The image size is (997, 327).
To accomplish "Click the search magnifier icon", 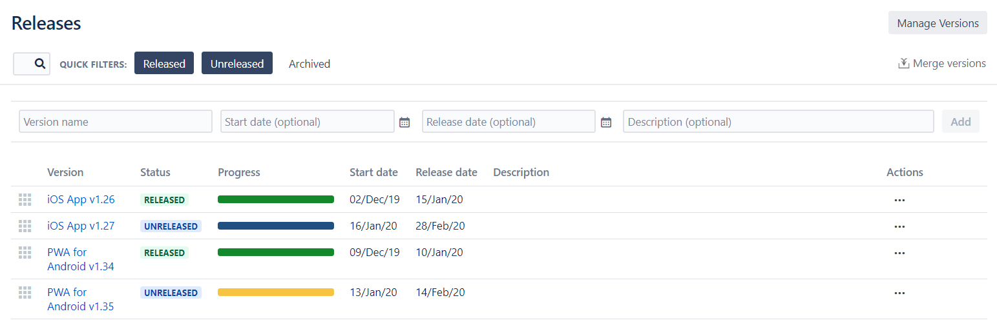I will [40, 64].
